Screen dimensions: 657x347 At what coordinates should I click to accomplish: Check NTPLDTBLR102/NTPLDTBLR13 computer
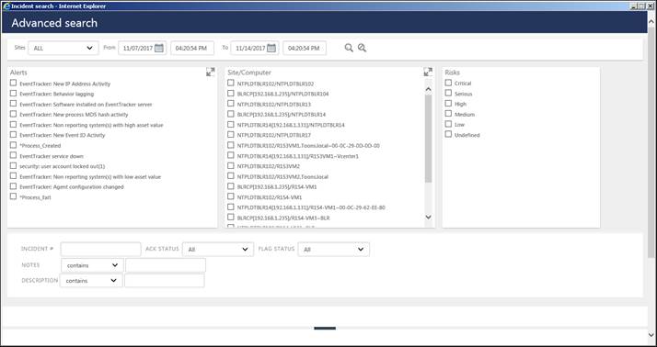click(231, 103)
